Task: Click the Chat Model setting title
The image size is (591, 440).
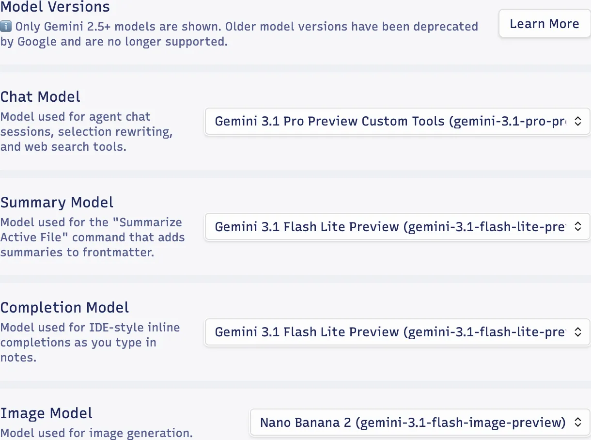Action: click(x=41, y=97)
